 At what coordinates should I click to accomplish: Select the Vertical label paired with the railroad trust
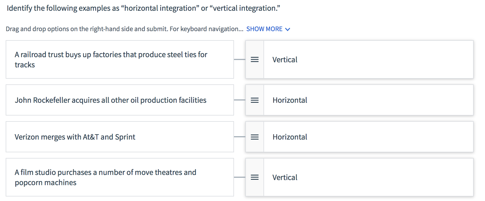pyautogui.click(x=285, y=60)
